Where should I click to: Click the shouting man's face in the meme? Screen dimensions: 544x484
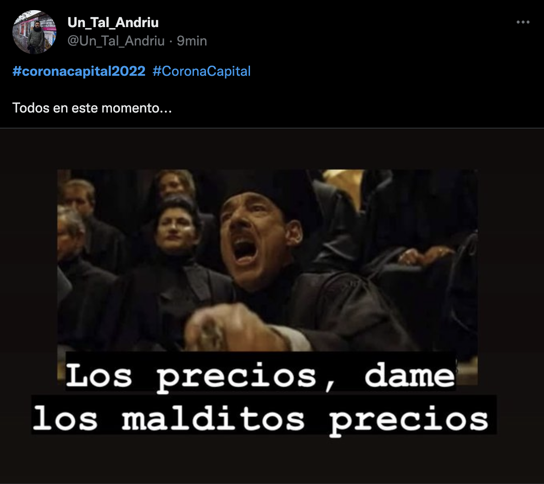pos(255,237)
